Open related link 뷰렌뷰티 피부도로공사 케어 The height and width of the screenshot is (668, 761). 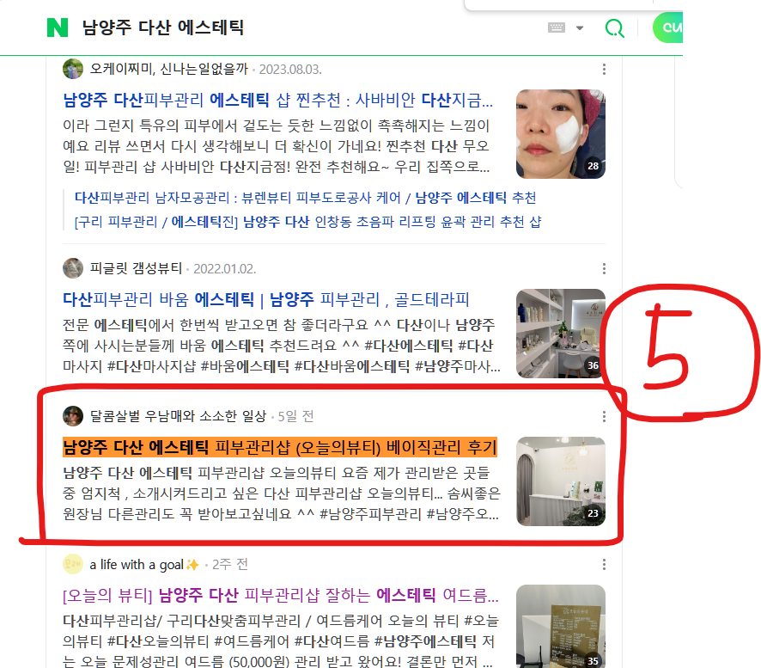[305, 198]
